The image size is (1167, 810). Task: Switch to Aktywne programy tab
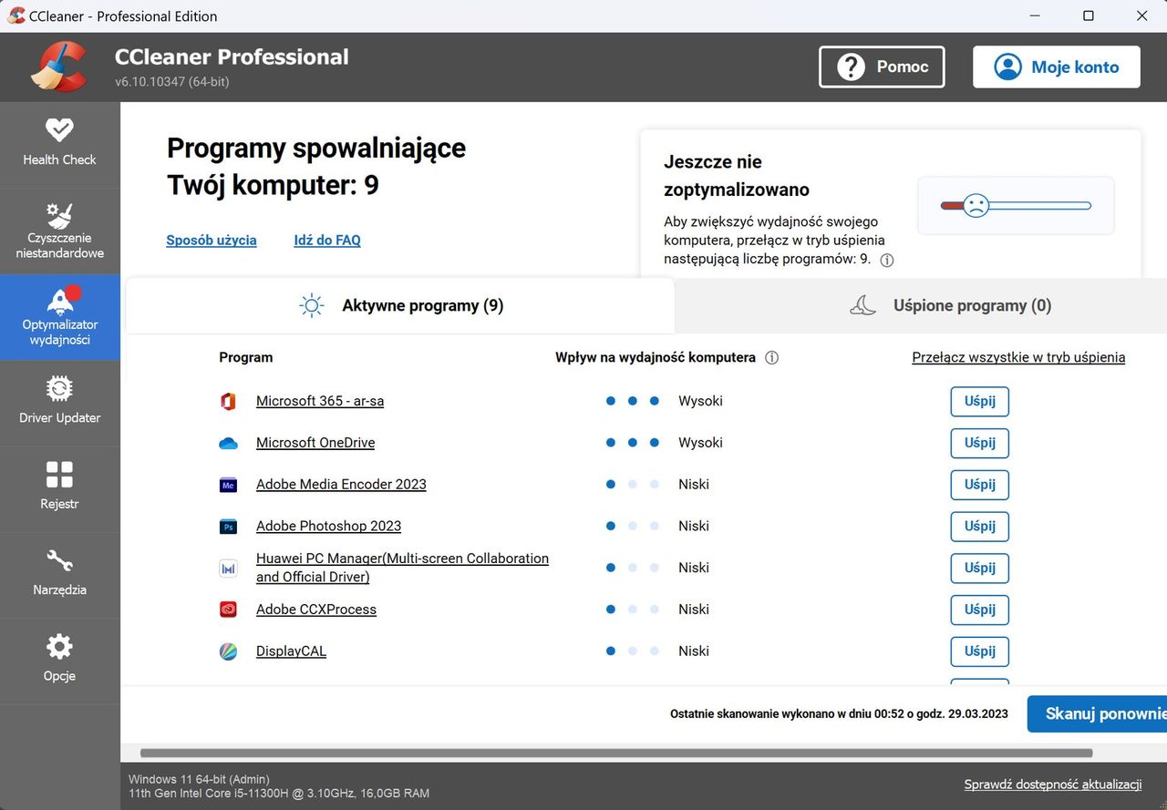coord(400,306)
